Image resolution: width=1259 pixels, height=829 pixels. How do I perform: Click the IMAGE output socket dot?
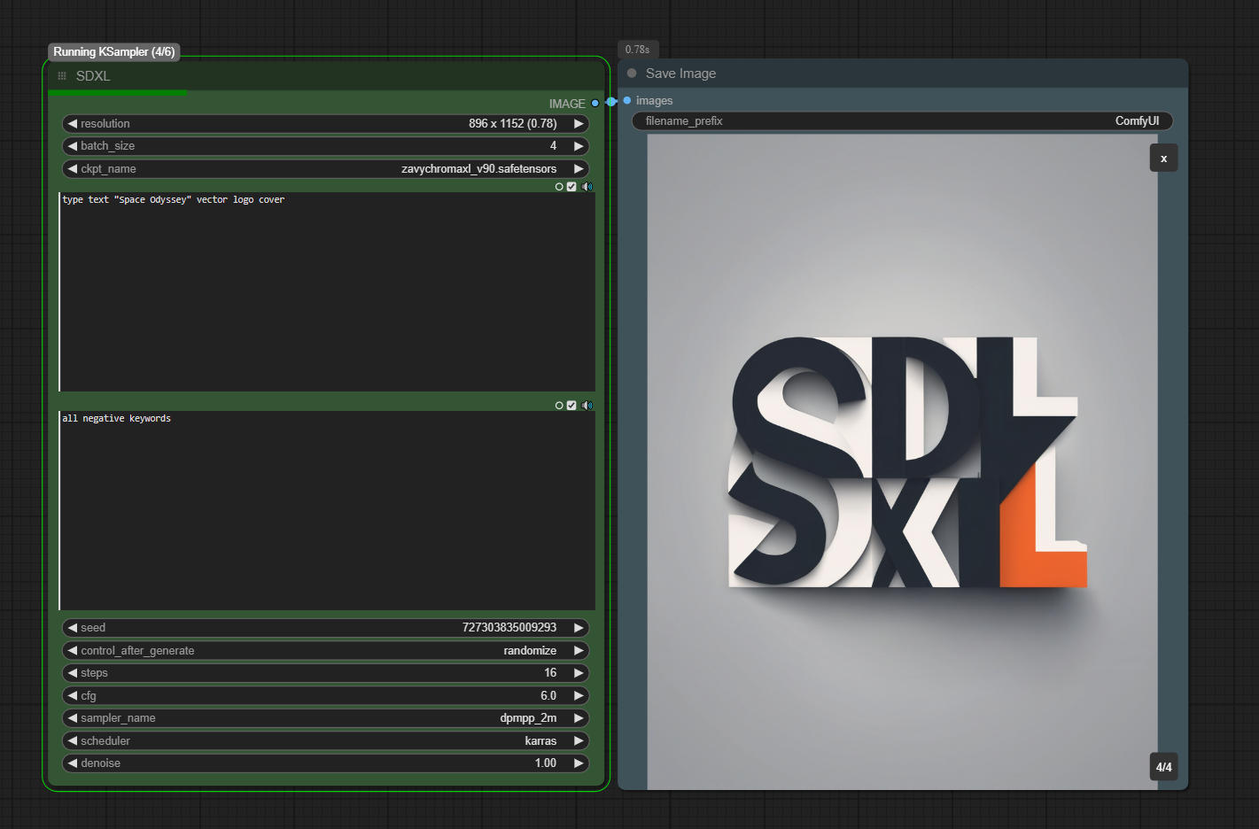595,104
